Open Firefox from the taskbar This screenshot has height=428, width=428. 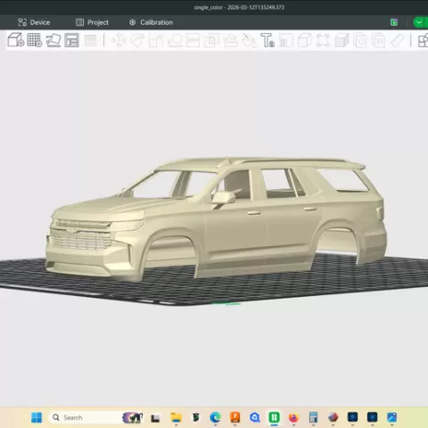click(293, 417)
